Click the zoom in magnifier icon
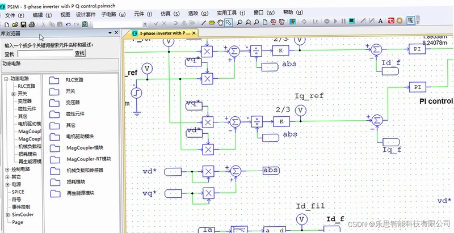The width and height of the screenshot is (454, 233). tap(248, 22)
